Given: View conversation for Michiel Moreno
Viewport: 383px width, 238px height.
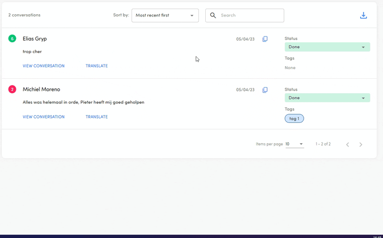Looking at the screenshot, I should 43,117.
